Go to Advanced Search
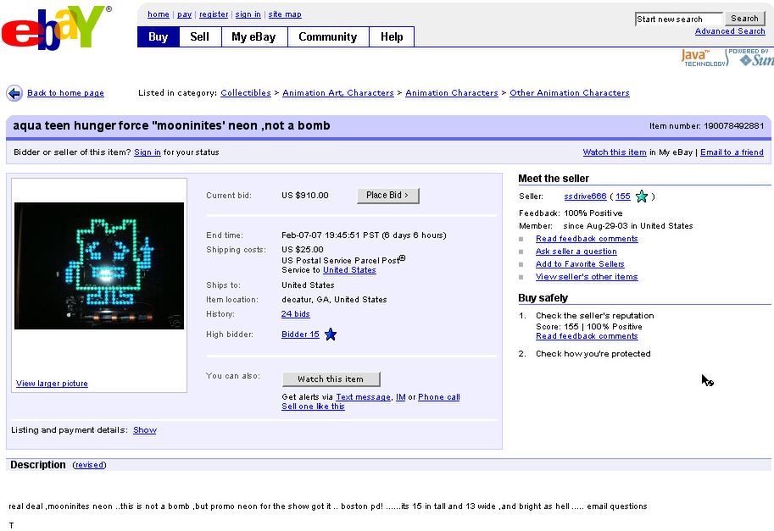Viewport: 774px width, 531px height. (729, 31)
